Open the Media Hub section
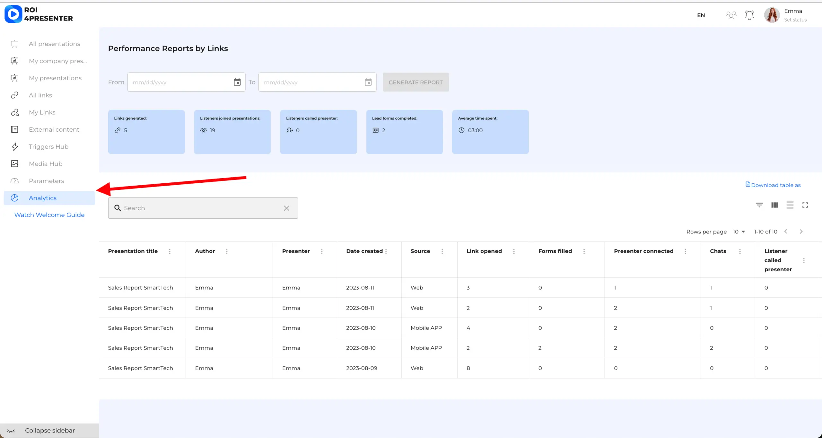Image resolution: width=822 pixels, height=438 pixels. [45, 164]
